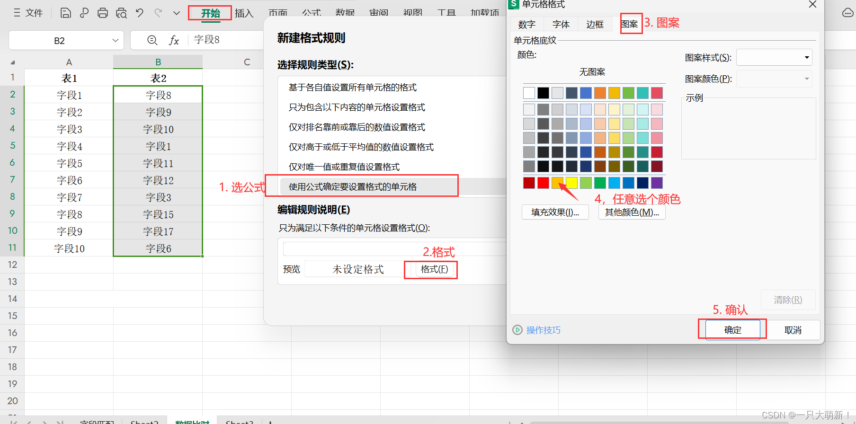Click the formula condition input box
The image size is (856, 424).
[395, 249]
